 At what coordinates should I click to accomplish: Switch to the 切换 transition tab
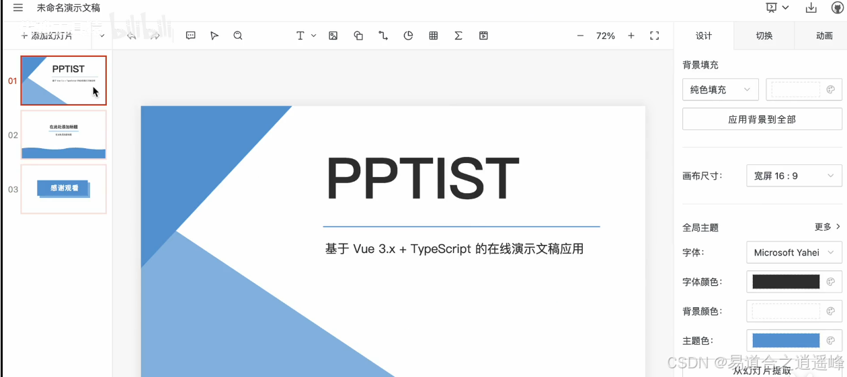[x=764, y=36]
